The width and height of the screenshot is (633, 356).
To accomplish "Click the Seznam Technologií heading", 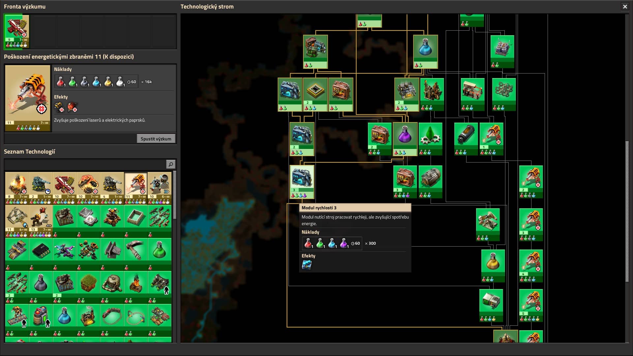I will pyautogui.click(x=29, y=152).
